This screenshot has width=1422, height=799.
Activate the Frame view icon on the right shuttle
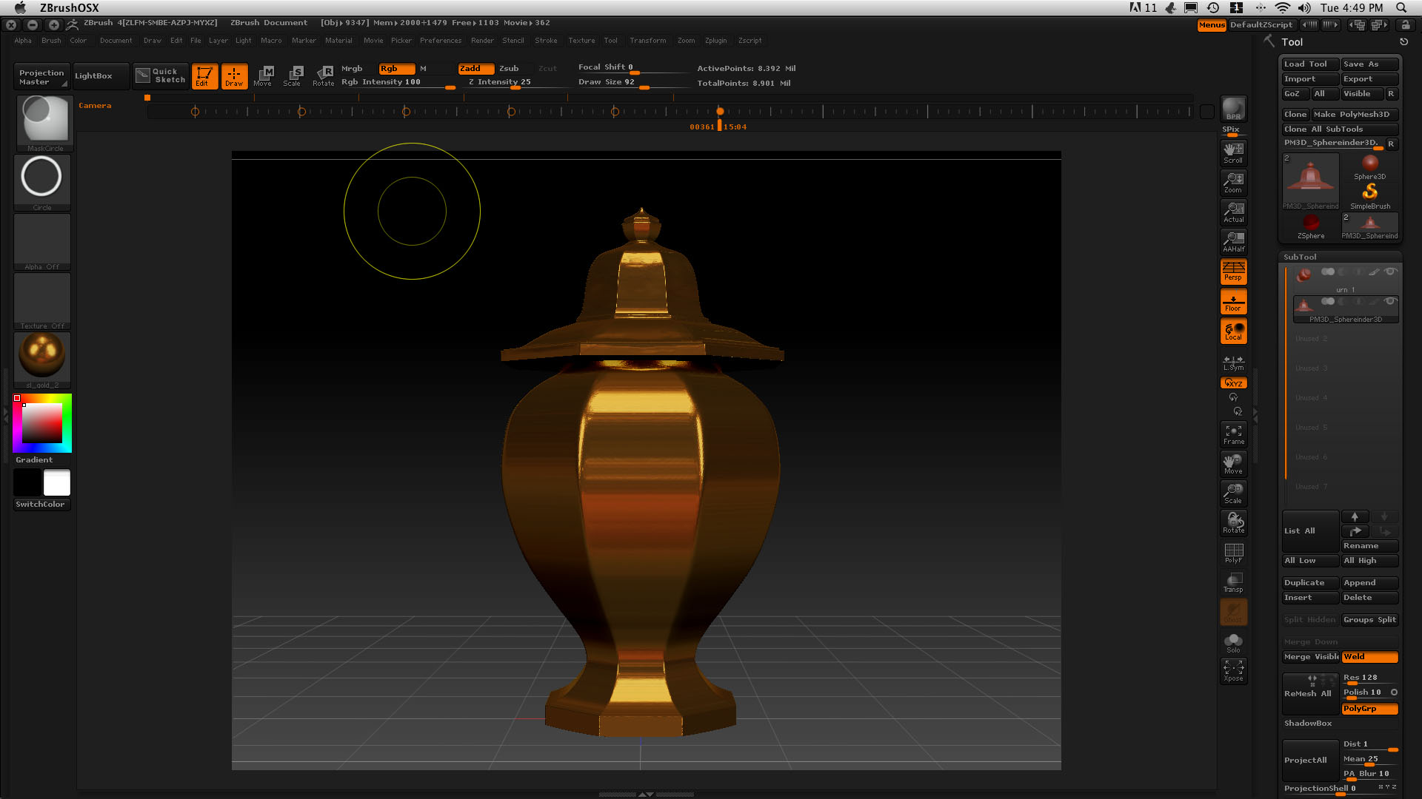click(x=1233, y=434)
